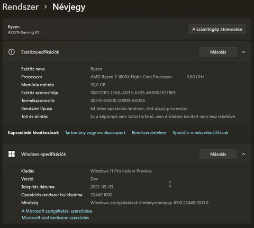Open Rendszervédelem link

(149, 133)
